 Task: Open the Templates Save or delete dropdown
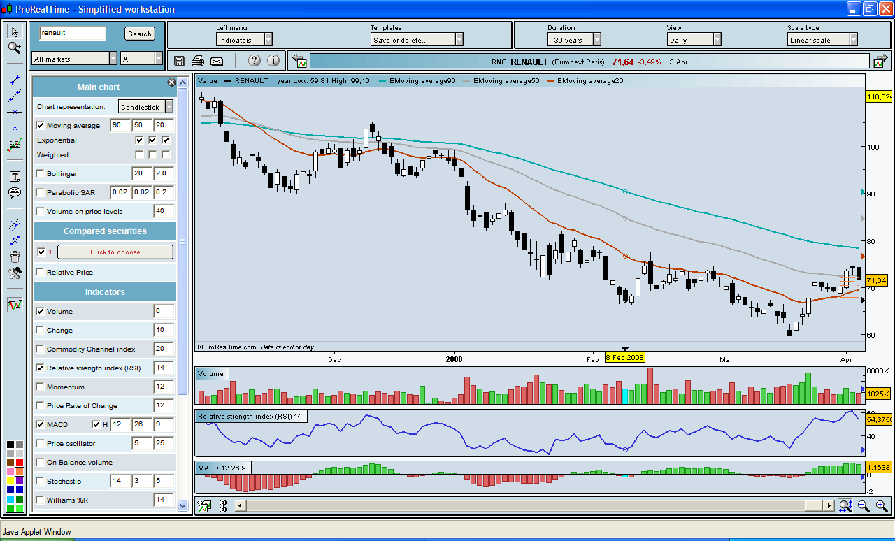pyautogui.click(x=417, y=40)
